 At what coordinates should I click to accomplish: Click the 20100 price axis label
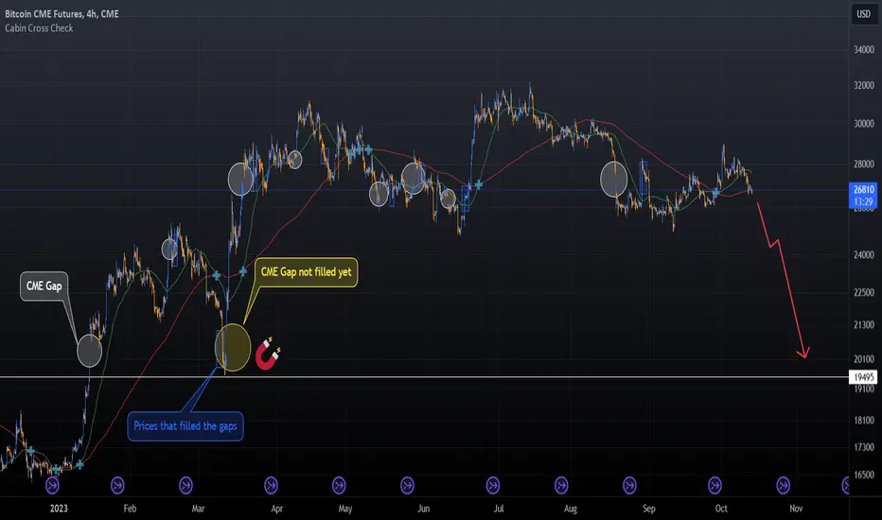pos(863,359)
